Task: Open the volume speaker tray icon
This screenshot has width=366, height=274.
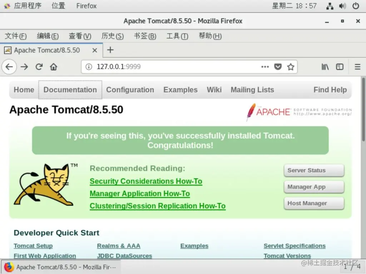Action: point(342,6)
